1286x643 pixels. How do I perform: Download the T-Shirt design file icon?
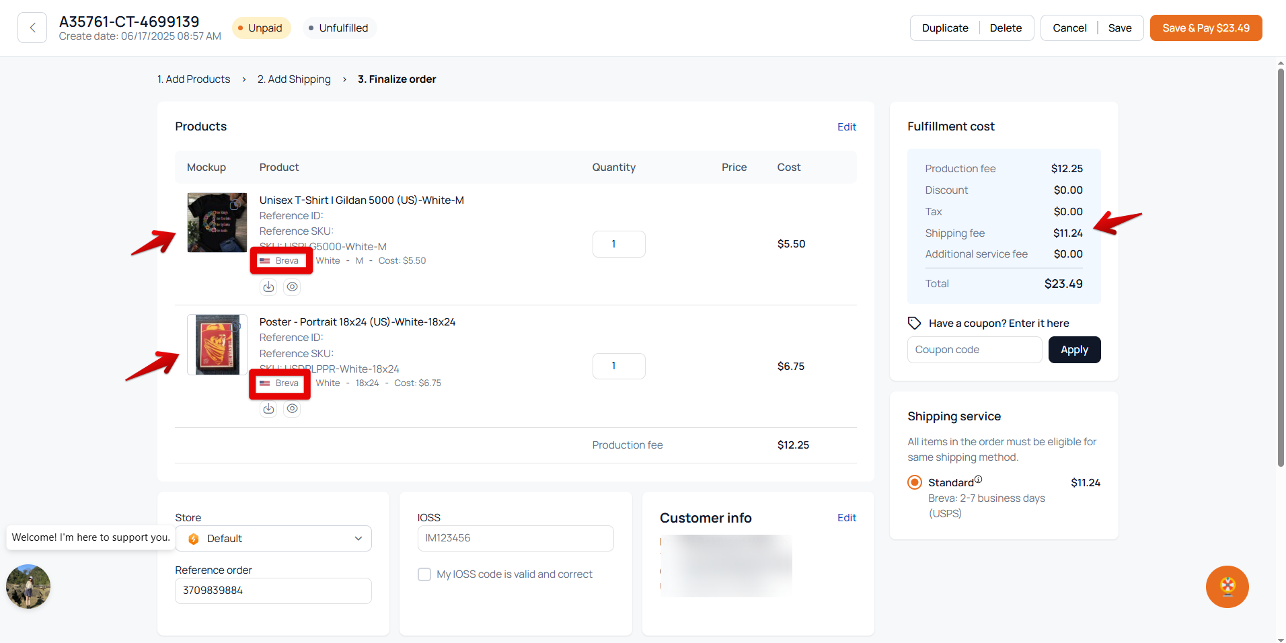point(268,287)
